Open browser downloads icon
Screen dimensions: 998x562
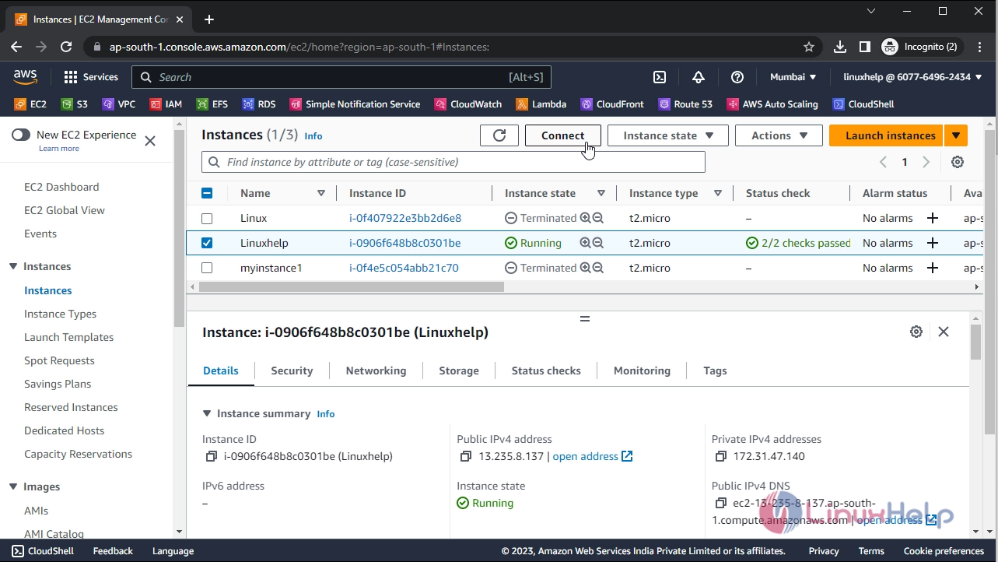[x=840, y=47]
